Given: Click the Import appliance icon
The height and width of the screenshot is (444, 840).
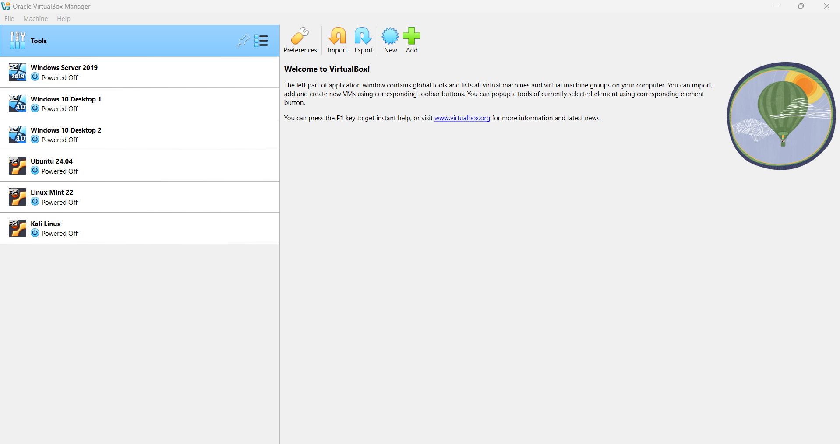Looking at the screenshot, I should (337, 36).
